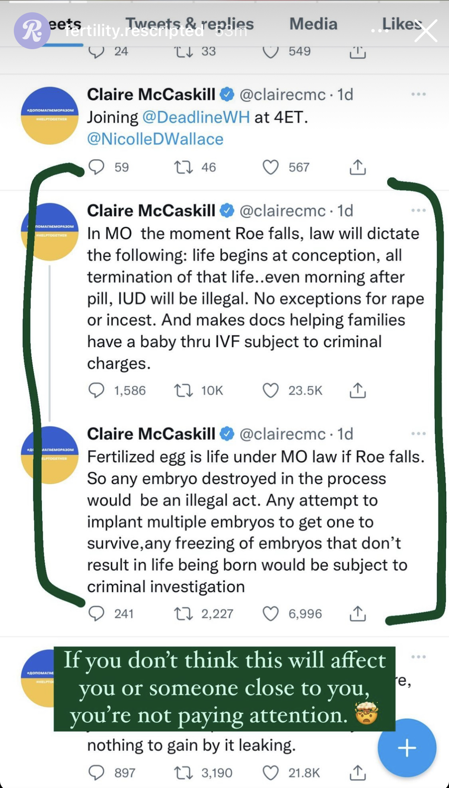Screen dimensions: 449x788
Task: Like the tweet with 23.5K likes
Action: [271, 390]
